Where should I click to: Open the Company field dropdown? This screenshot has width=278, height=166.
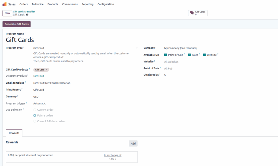click(220, 48)
